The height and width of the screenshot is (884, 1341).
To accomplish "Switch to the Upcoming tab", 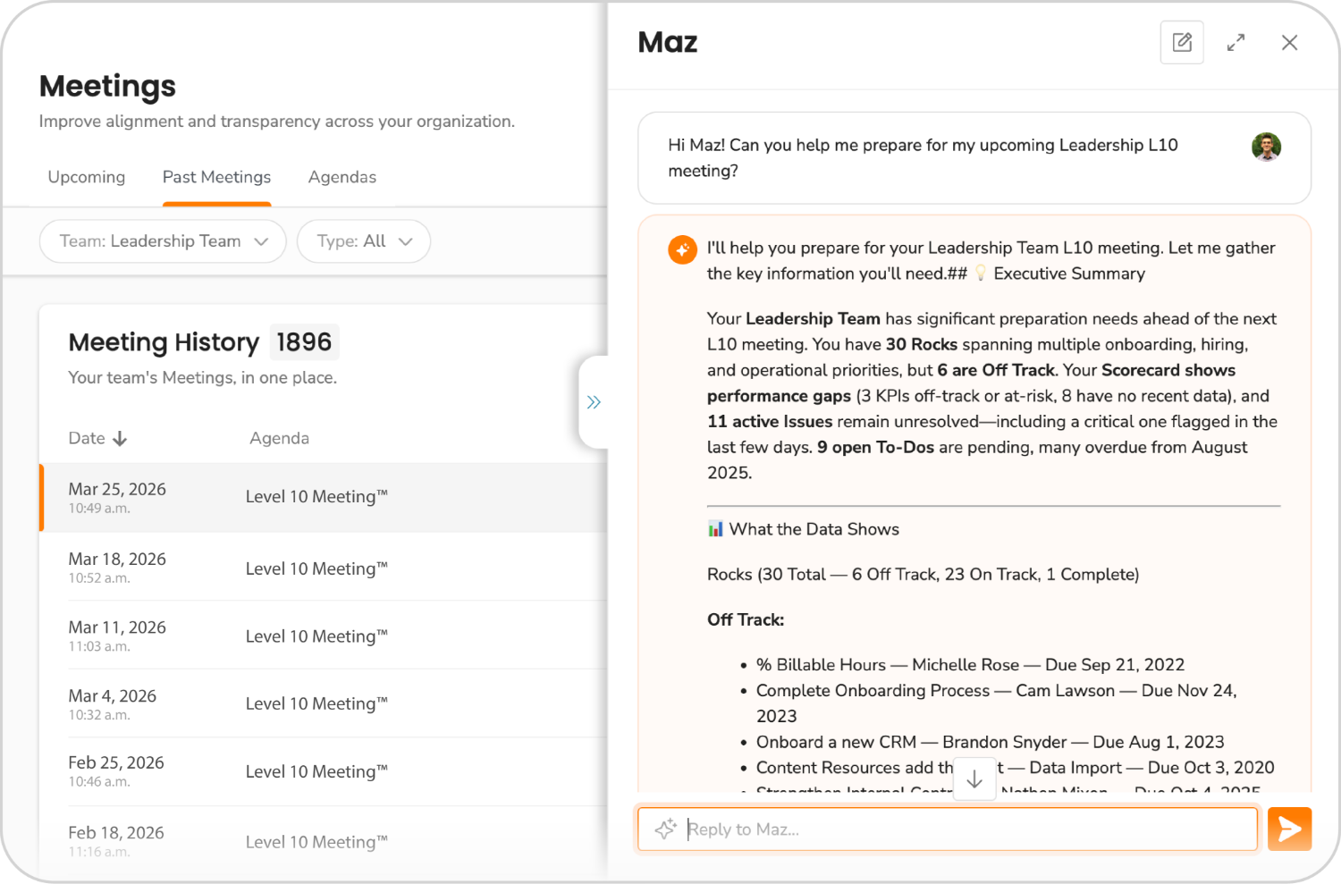I will click(x=86, y=177).
